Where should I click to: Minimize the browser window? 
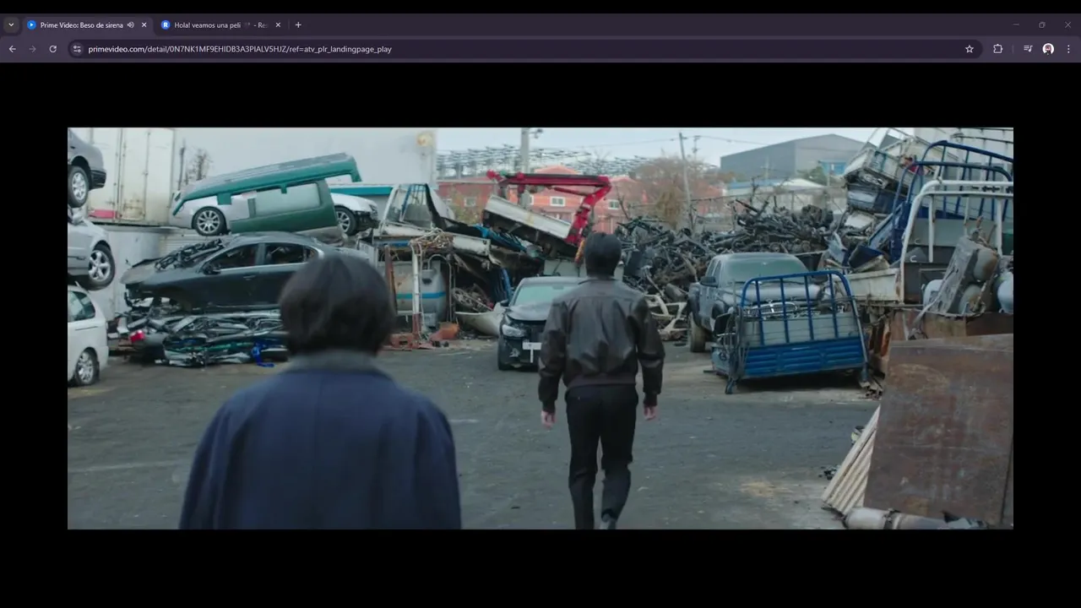click(x=1016, y=25)
